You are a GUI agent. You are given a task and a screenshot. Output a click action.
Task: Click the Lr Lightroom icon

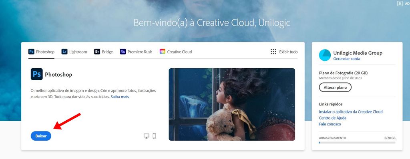point(64,52)
